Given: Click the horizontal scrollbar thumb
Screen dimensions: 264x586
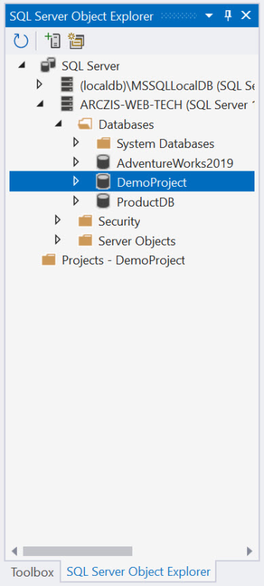Looking at the screenshot, I should 78,552.
